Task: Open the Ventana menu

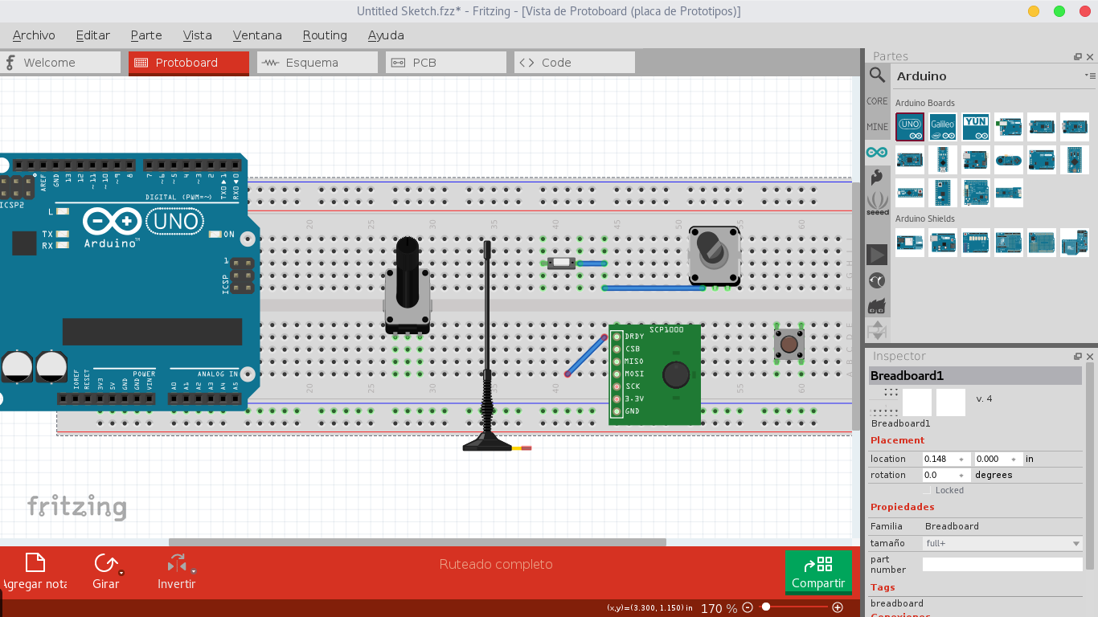Action: pos(257,35)
